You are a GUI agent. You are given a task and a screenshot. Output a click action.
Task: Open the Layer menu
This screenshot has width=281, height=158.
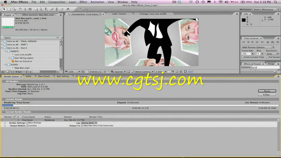[x=72, y=2]
